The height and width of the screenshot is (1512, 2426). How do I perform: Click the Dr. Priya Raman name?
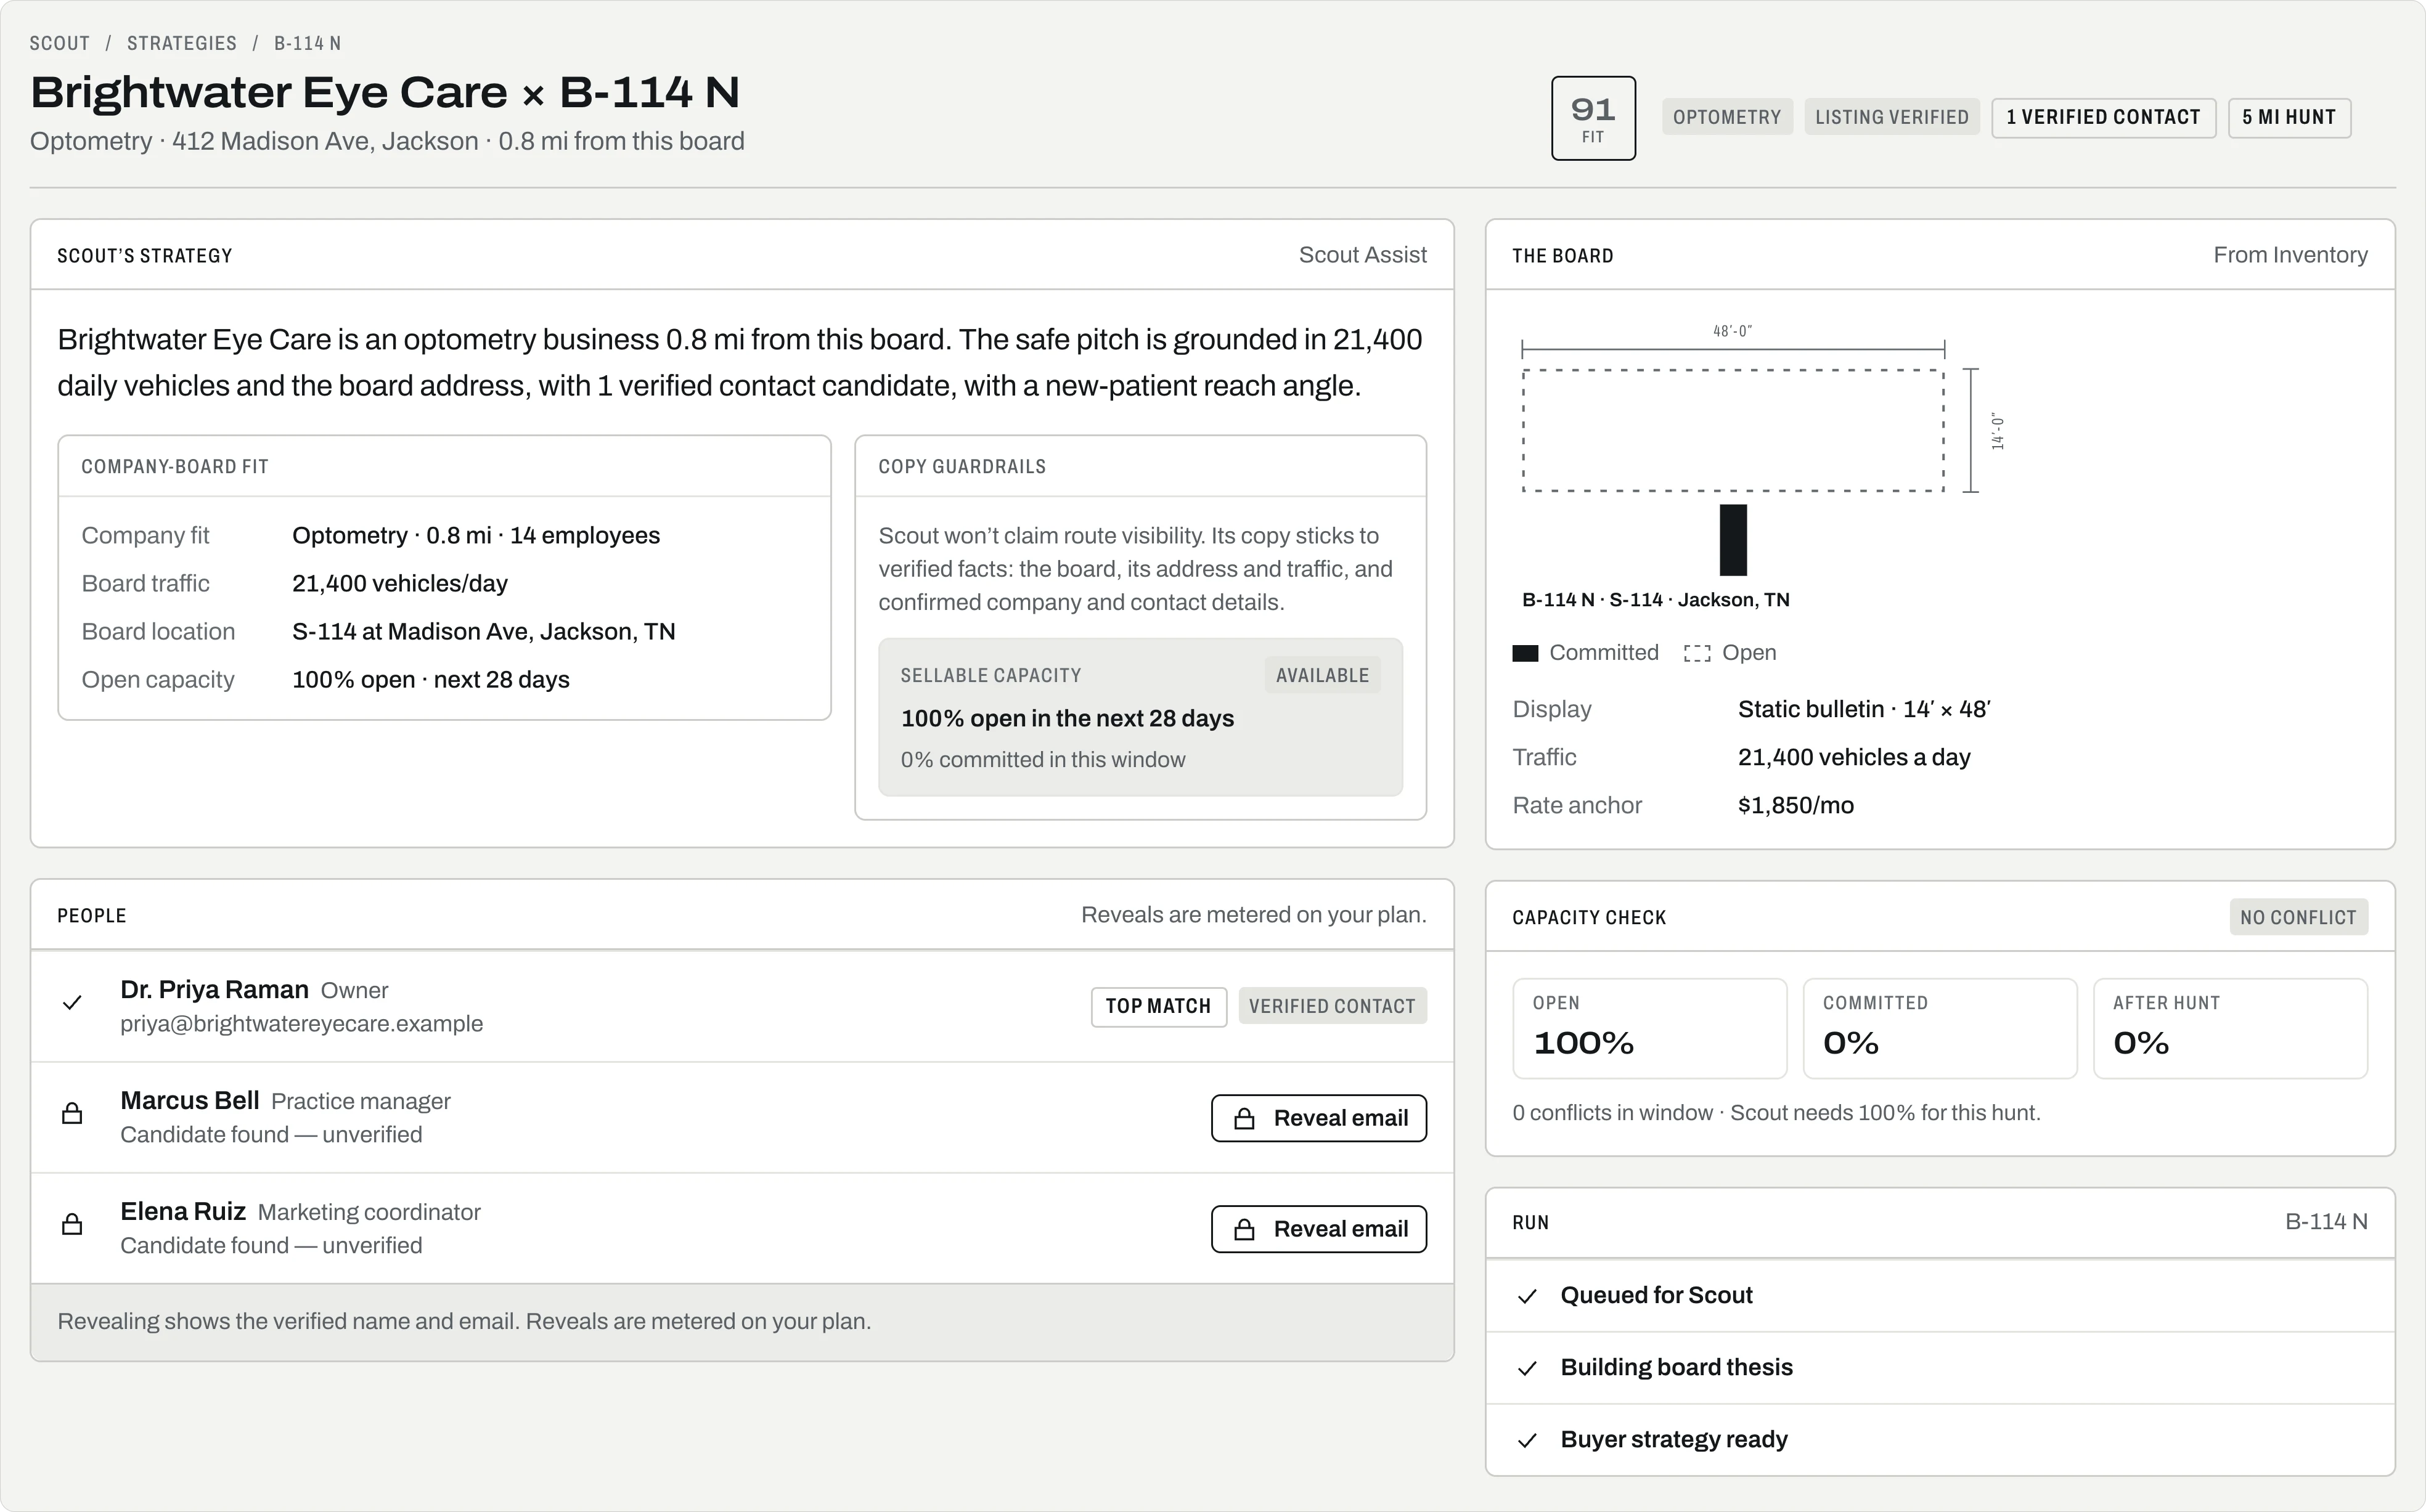tap(214, 990)
